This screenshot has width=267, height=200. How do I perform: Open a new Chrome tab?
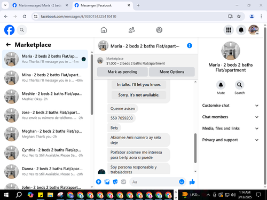tap(138, 5)
